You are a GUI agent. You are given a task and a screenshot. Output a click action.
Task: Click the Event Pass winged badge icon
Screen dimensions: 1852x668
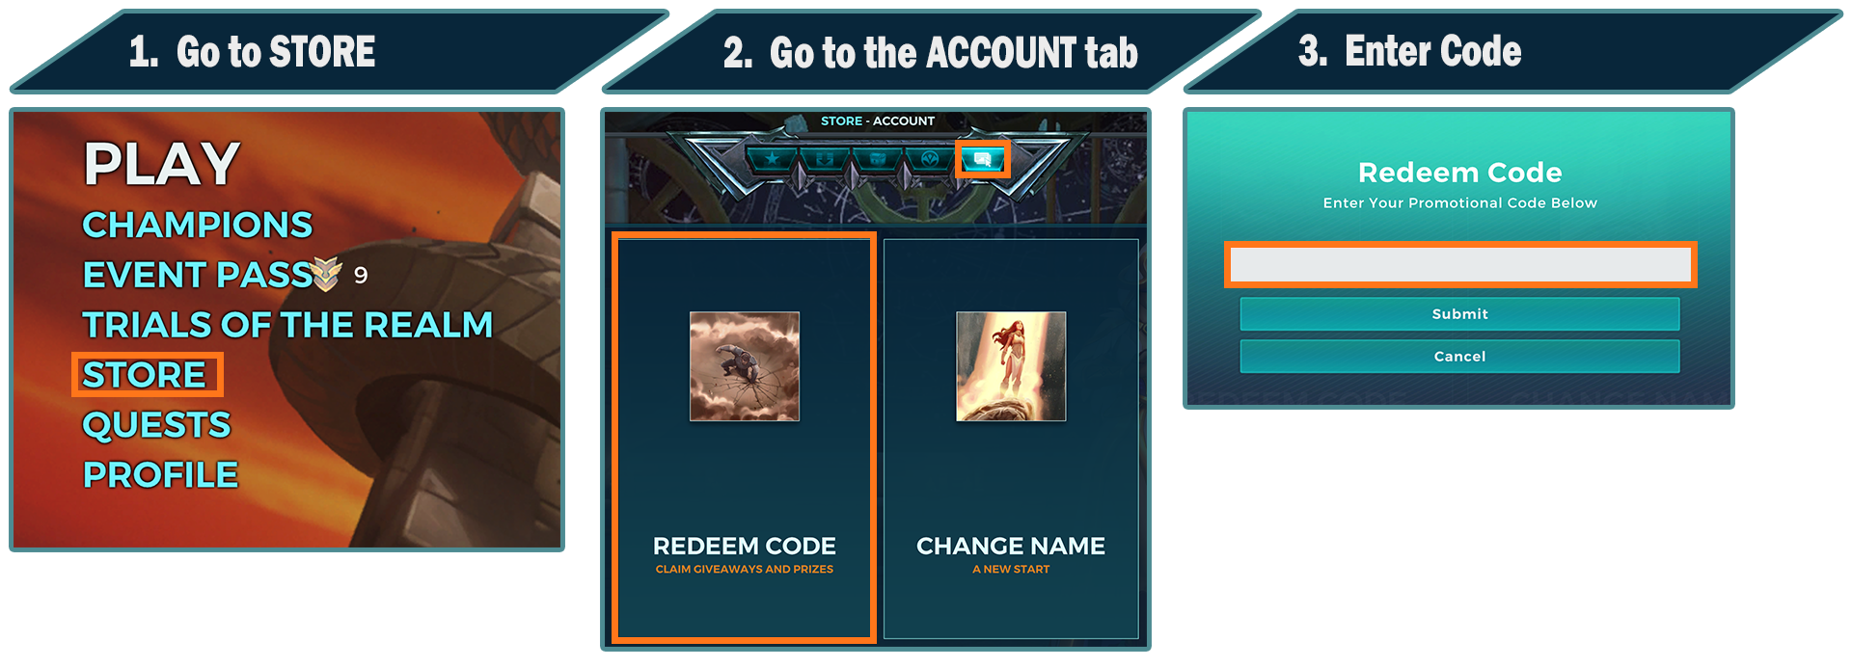coord(327,275)
